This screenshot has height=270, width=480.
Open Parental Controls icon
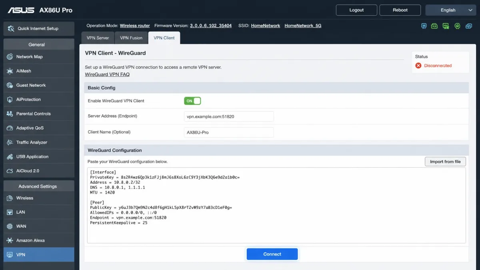[x=10, y=114]
